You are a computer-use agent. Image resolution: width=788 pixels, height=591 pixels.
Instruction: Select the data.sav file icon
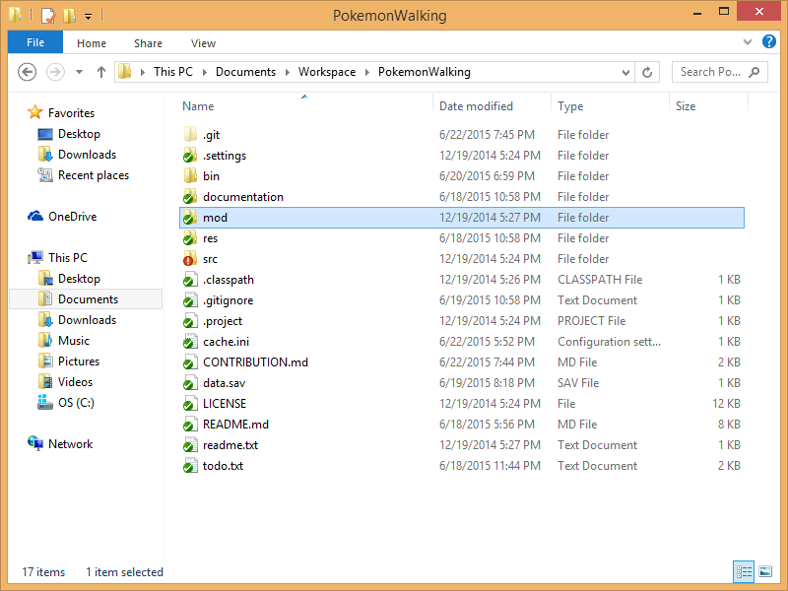tap(190, 383)
